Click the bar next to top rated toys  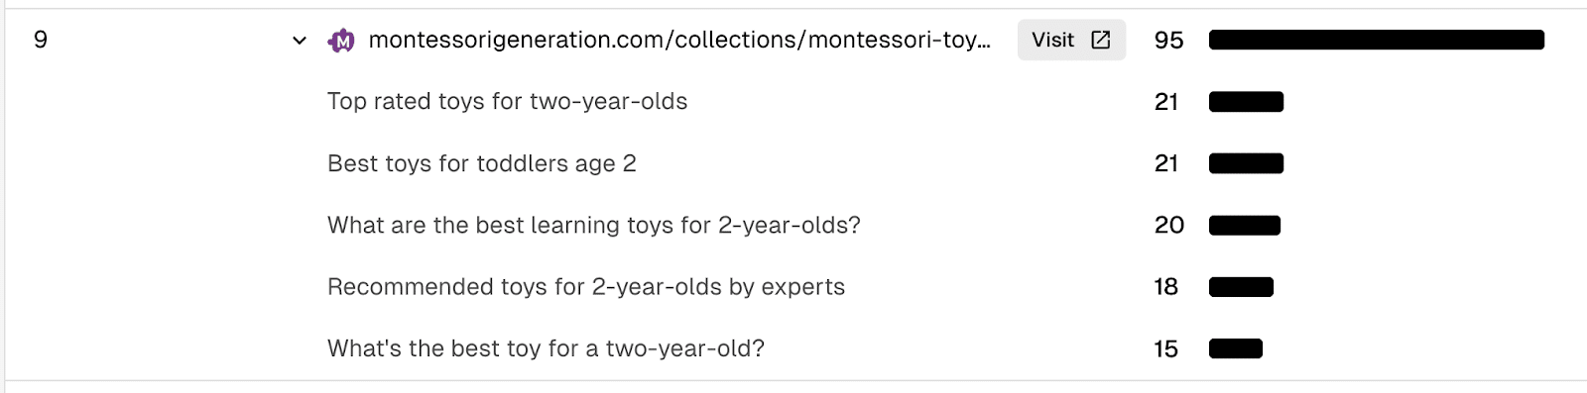[1246, 102]
